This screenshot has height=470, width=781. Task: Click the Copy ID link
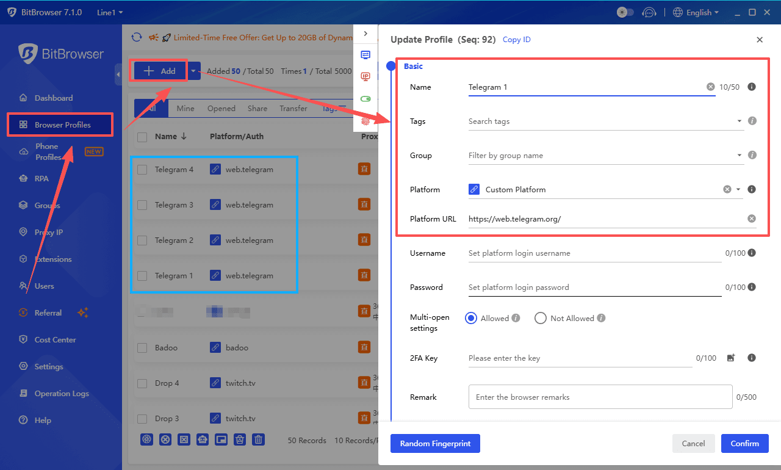pyautogui.click(x=516, y=40)
